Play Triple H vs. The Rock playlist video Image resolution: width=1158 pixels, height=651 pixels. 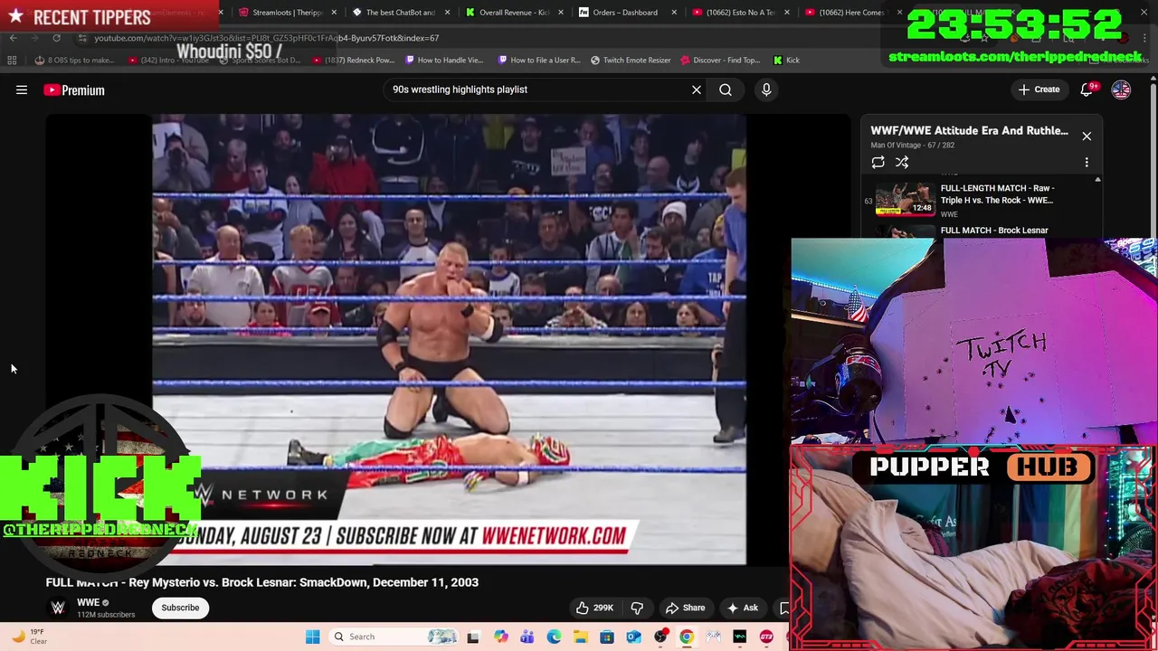click(982, 200)
